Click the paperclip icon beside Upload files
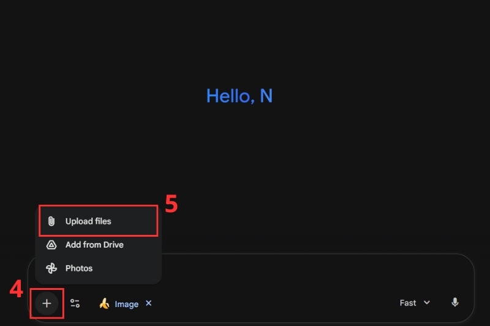Screen dimensions: 490x326 coord(52,221)
